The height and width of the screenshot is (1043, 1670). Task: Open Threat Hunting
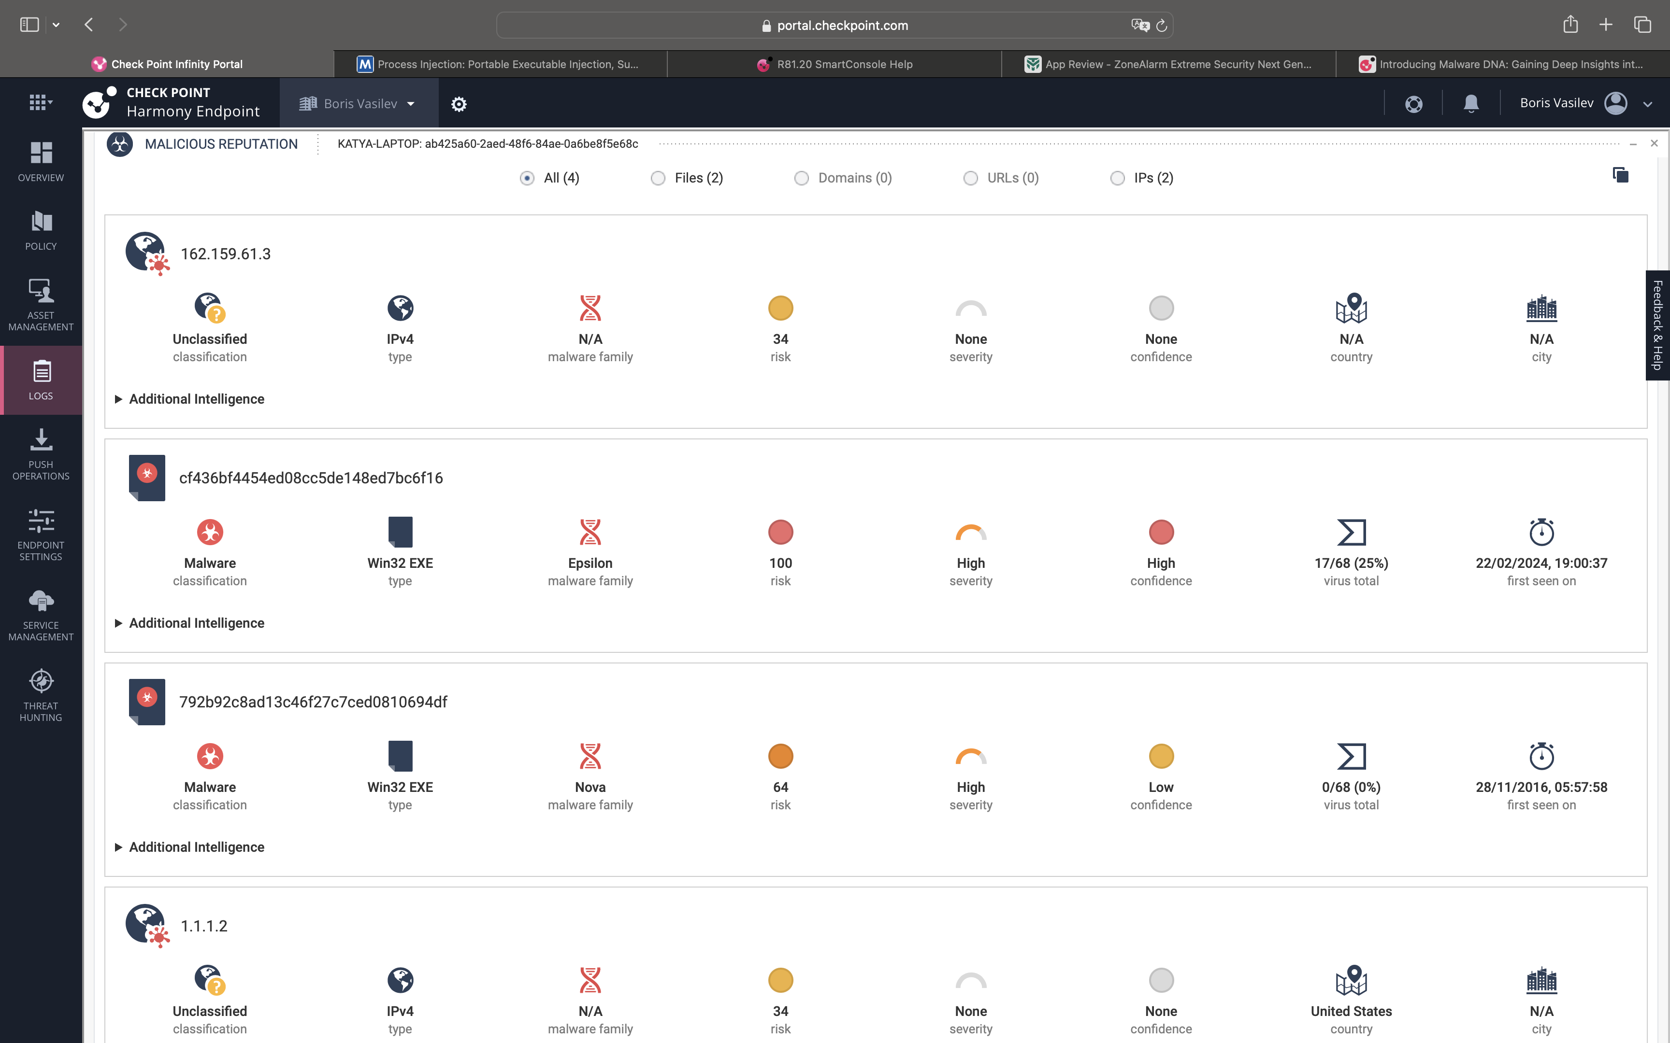click(41, 695)
